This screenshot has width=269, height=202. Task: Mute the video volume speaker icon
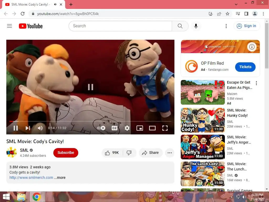(40, 128)
